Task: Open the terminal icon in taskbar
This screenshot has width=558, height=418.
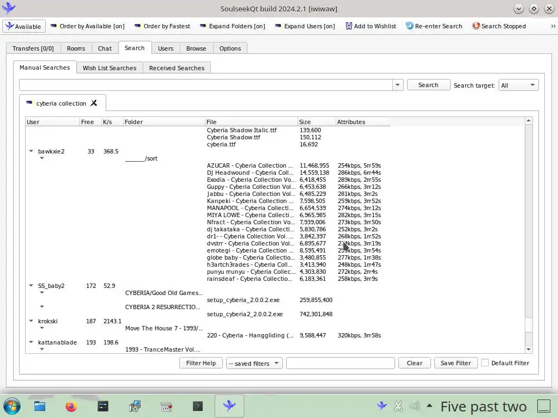Action: point(197,406)
